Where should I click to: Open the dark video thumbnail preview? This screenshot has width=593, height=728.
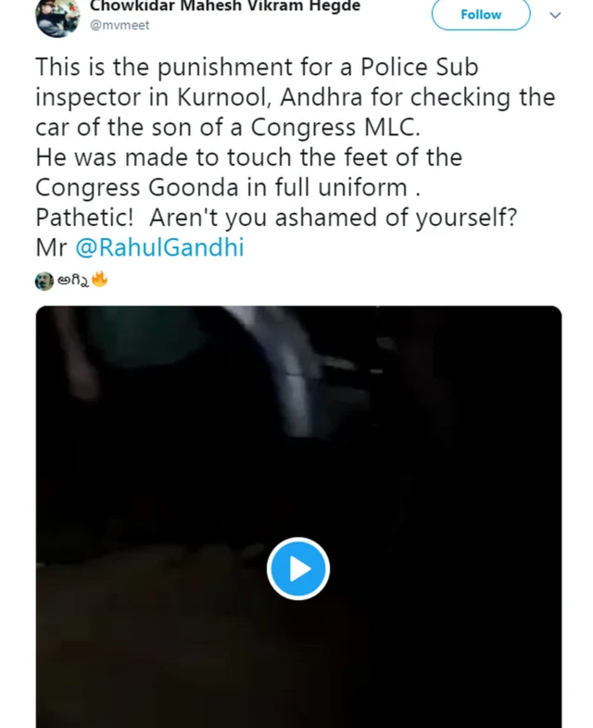coord(298,517)
